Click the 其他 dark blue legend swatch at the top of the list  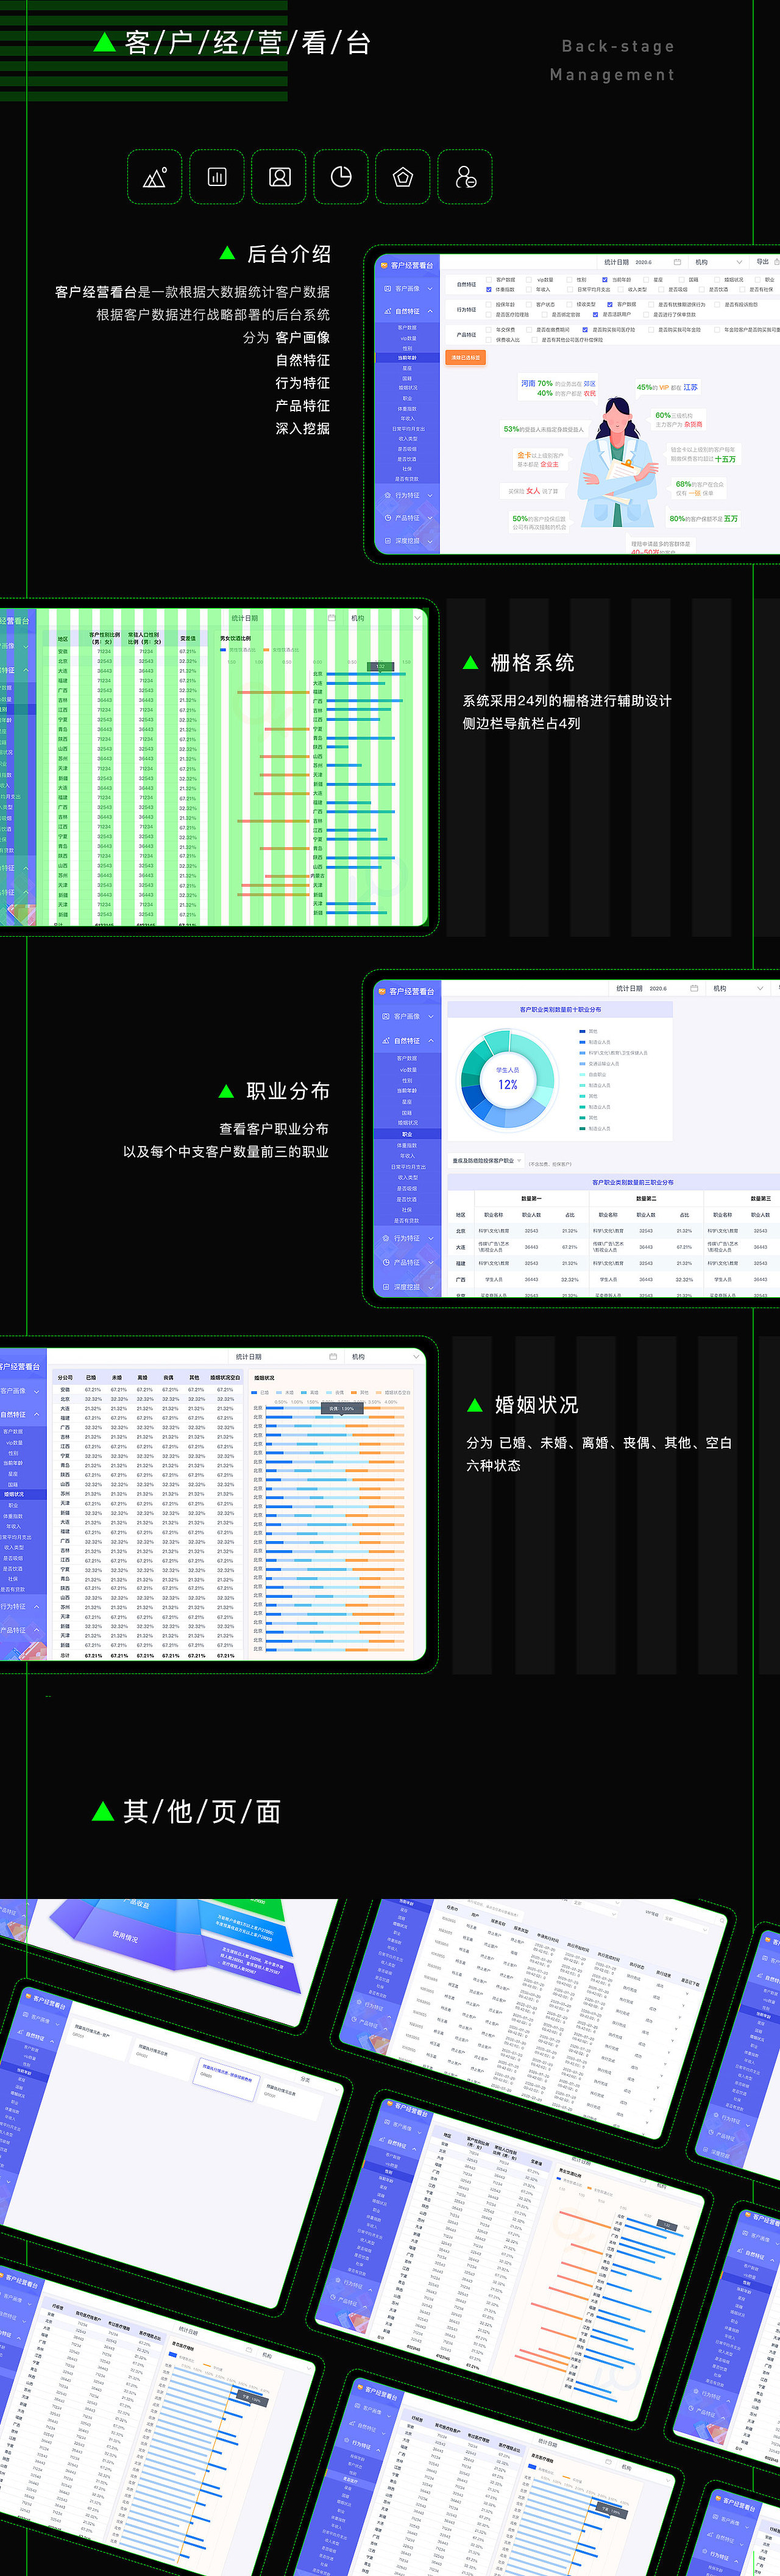click(582, 1031)
